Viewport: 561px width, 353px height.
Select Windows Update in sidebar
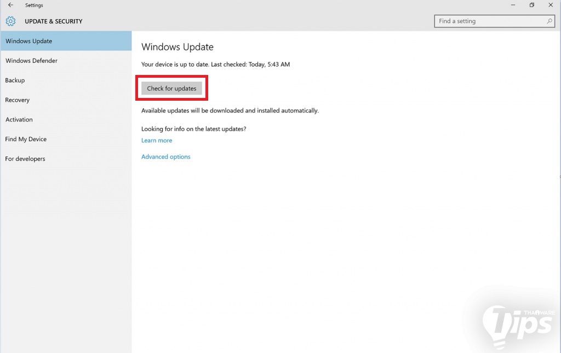coord(66,40)
